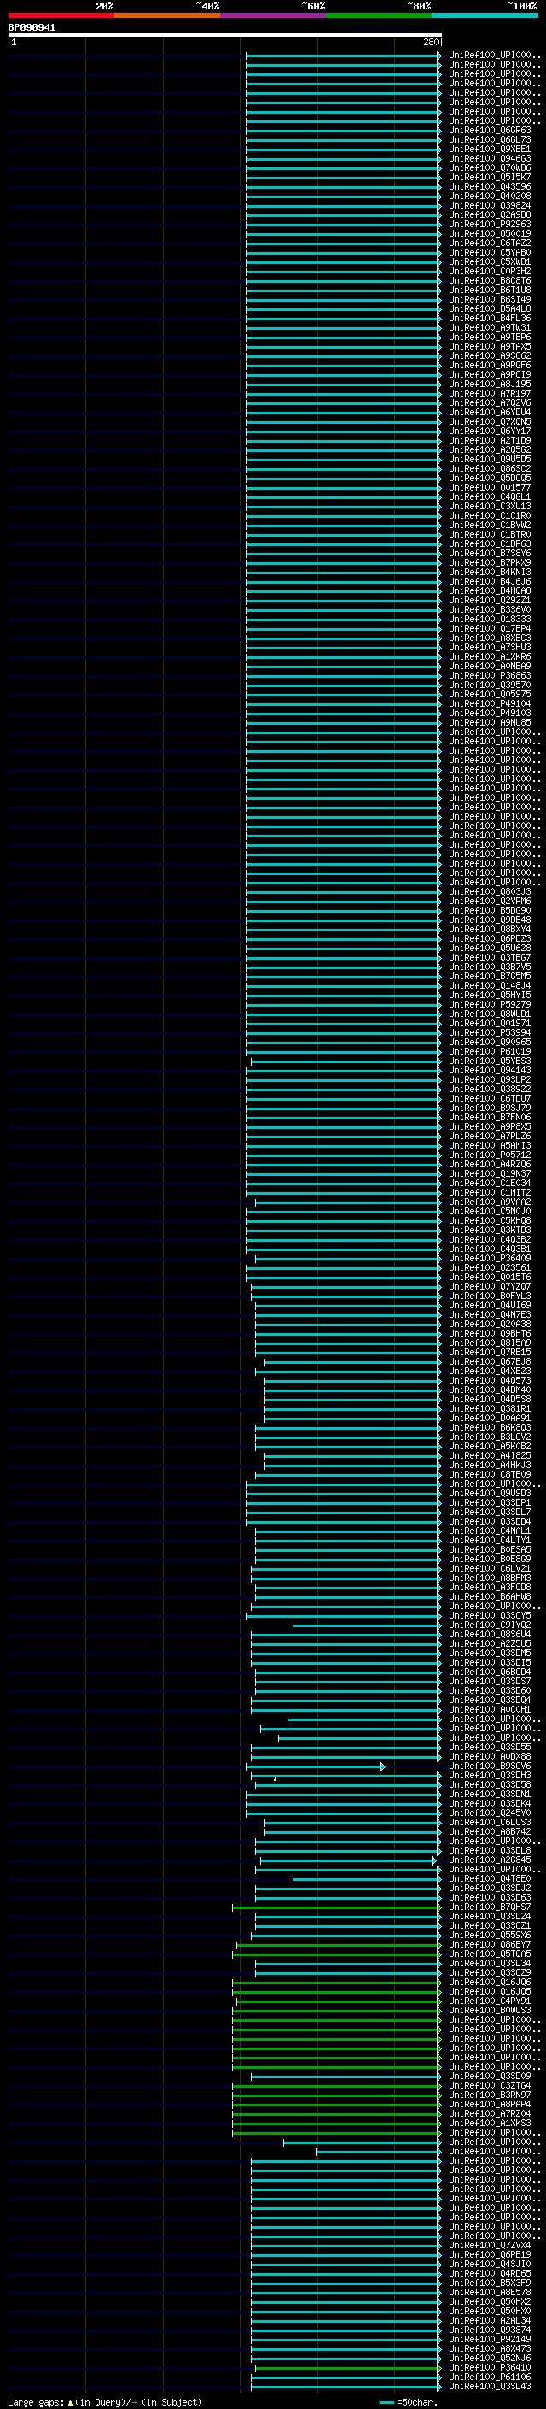
Task: Select hit label UniRef100_Q43596
Action: click(x=490, y=186)
